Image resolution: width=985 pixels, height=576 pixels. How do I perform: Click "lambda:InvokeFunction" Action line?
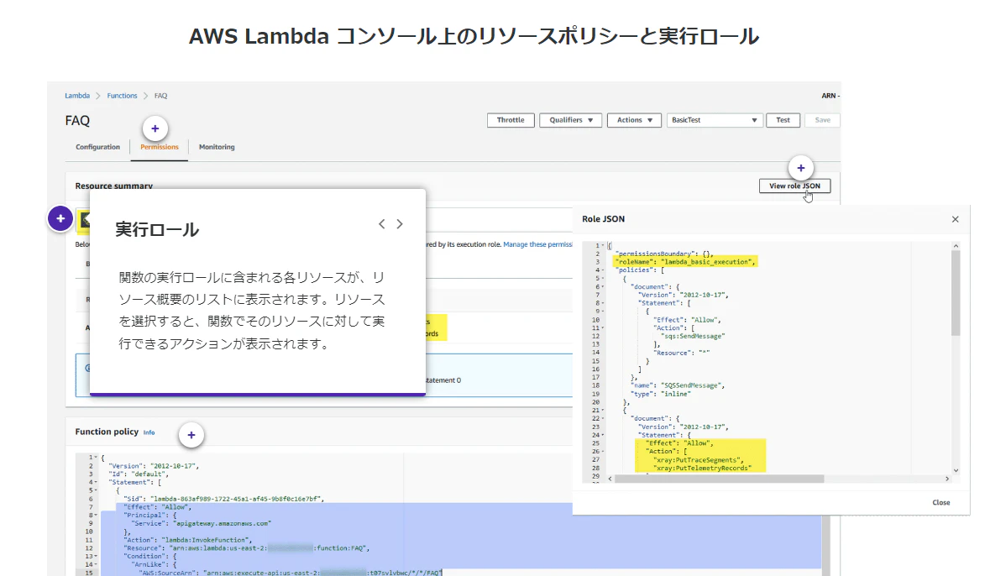187,540
